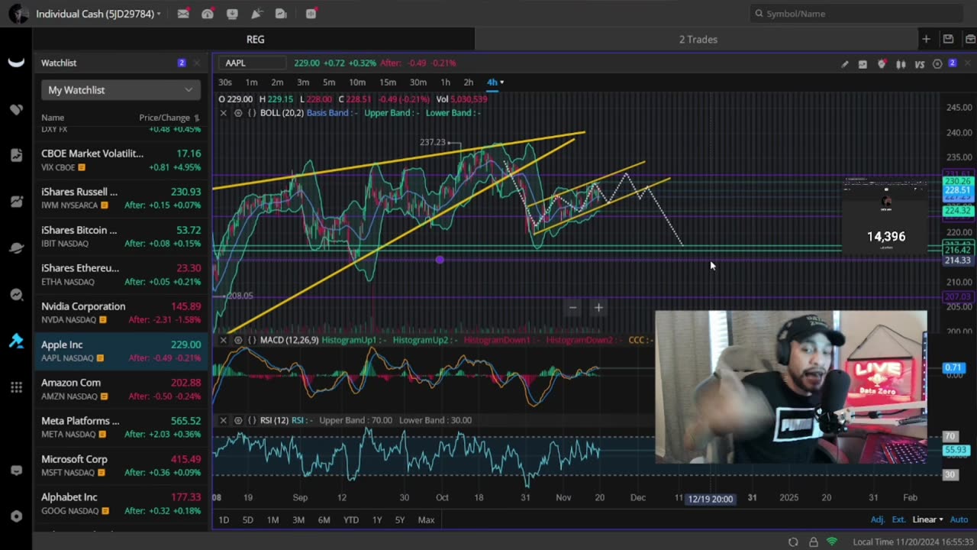Screen dimensions: 977x550
Task: Remove the MACD indicator with X
Action: pyautogui.click(x=223, y=340)
